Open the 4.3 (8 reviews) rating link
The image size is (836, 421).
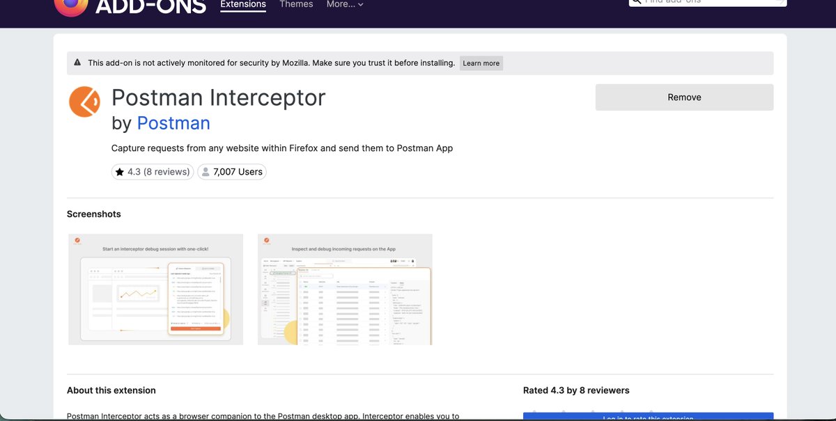pos(153,172)
